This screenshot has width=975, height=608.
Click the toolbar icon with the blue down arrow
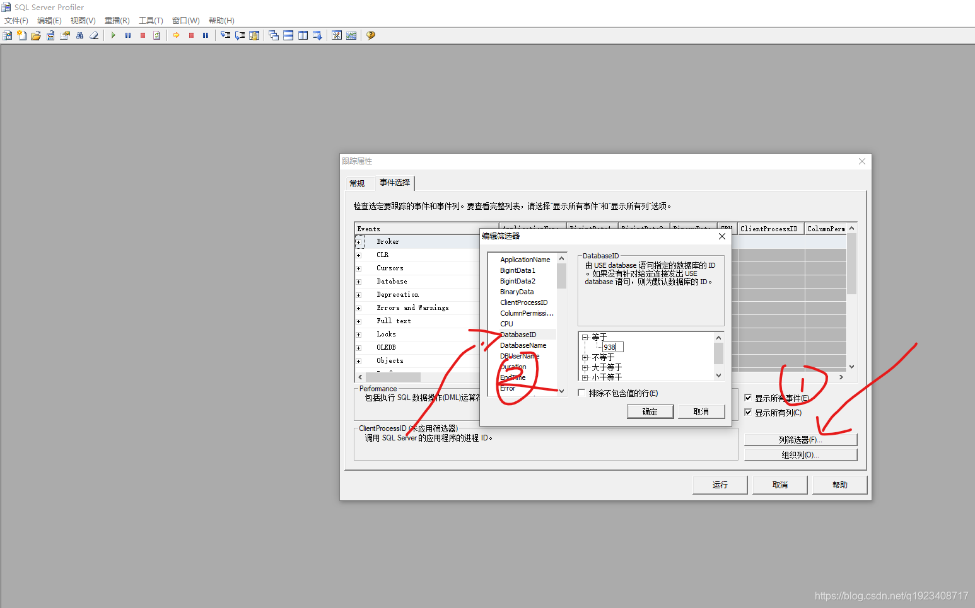coord(317,35)
